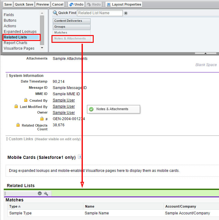Click lock icon next to Related Objects Count
The width and height of the screenshot is (219, 220).
point(18,125)
